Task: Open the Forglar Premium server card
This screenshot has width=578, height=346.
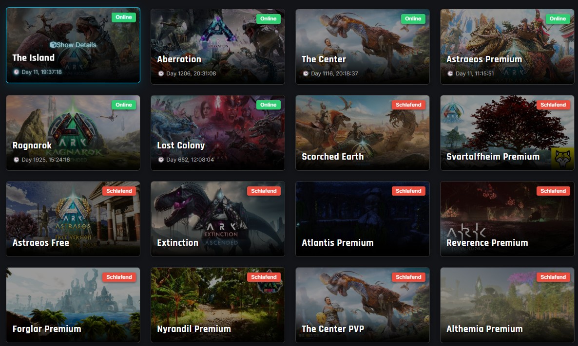Action: [x=73, y=305]
